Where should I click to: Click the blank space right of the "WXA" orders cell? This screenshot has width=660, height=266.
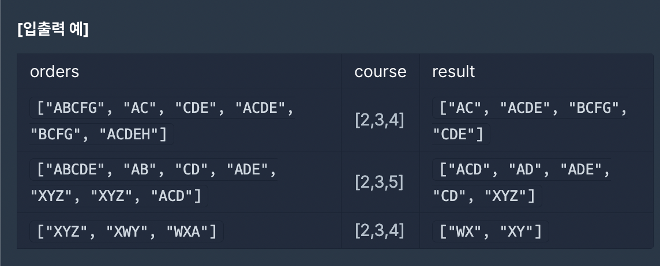[282, 231]
